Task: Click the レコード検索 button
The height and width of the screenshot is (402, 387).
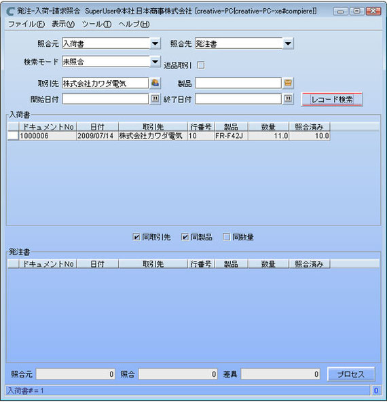Action: point(332,99)
